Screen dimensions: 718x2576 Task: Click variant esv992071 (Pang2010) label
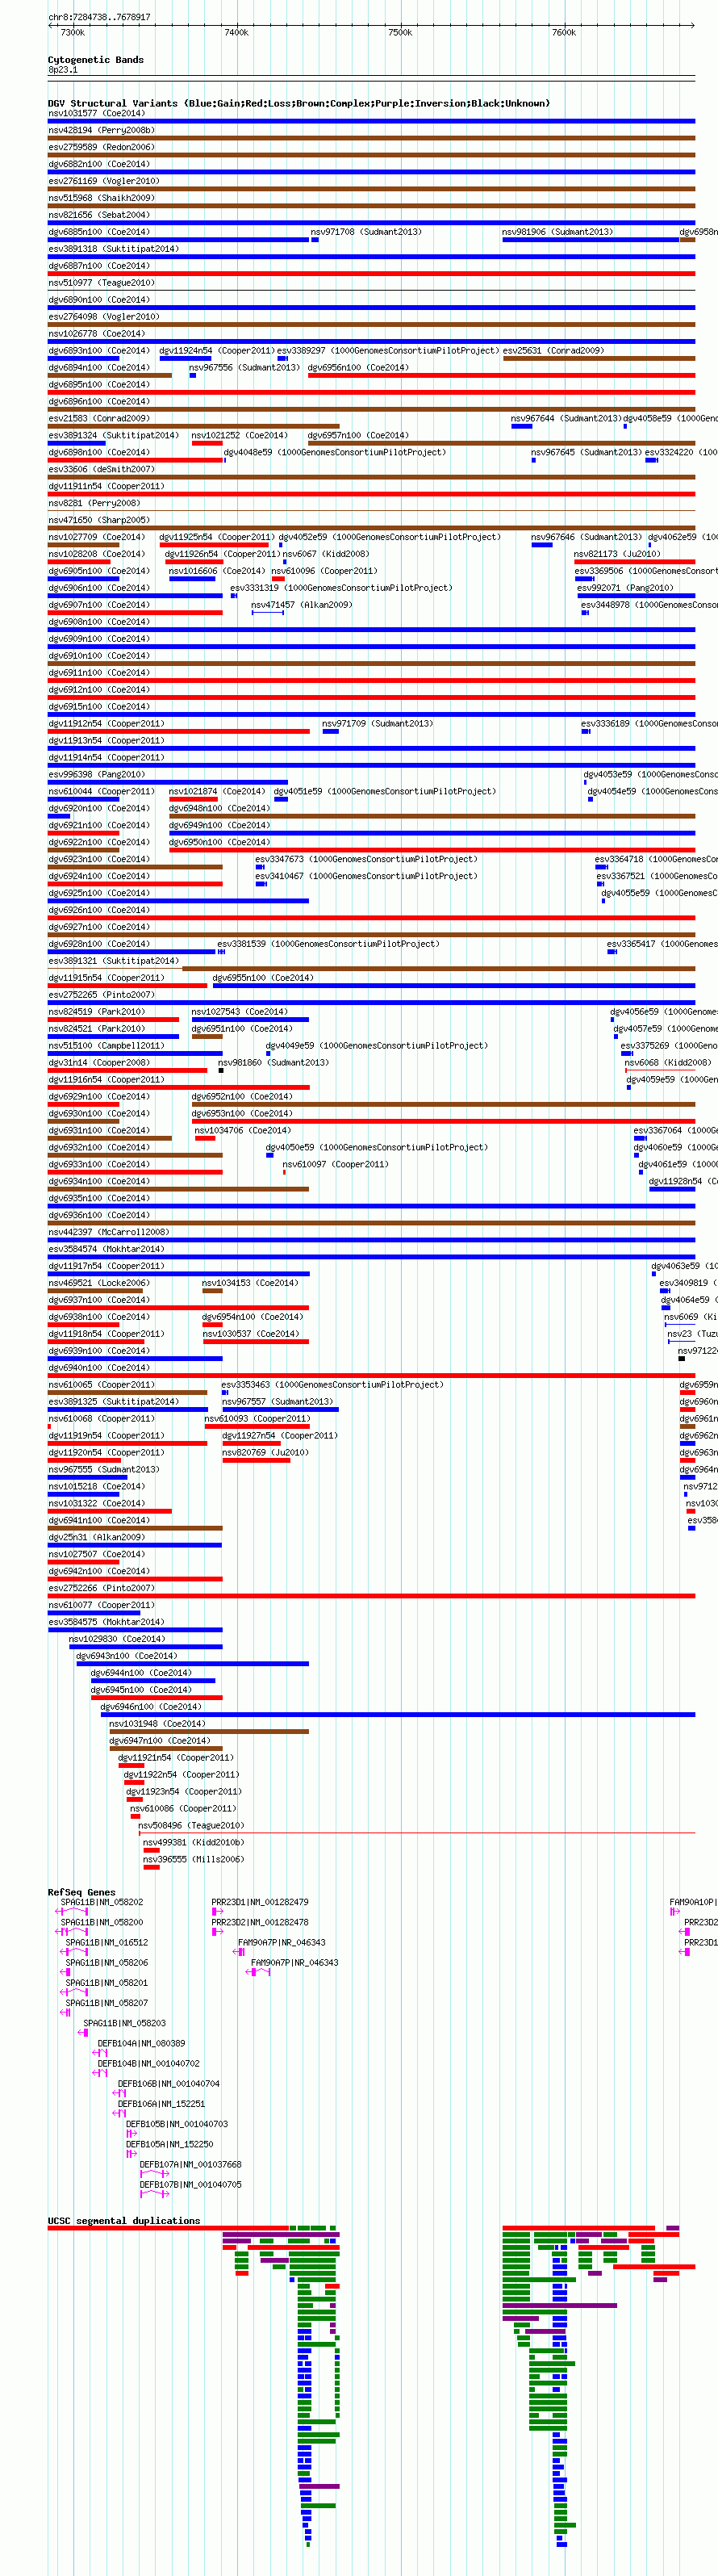point(625,588)
